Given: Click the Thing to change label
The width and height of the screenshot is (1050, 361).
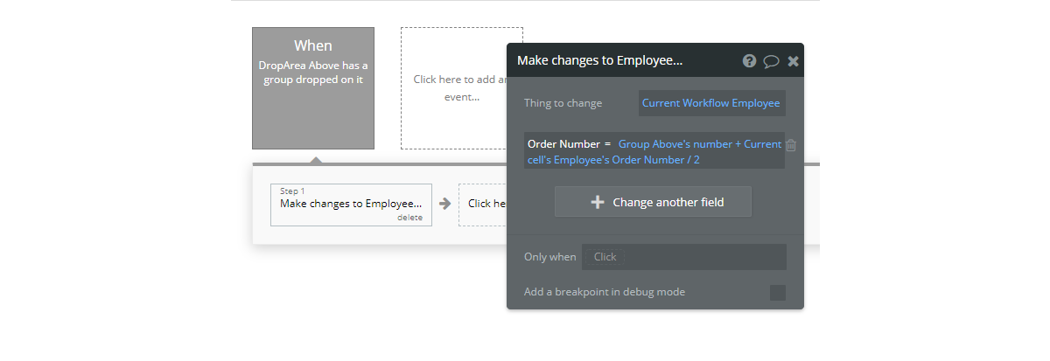Looking at the screenshot, I should (563, 103).
